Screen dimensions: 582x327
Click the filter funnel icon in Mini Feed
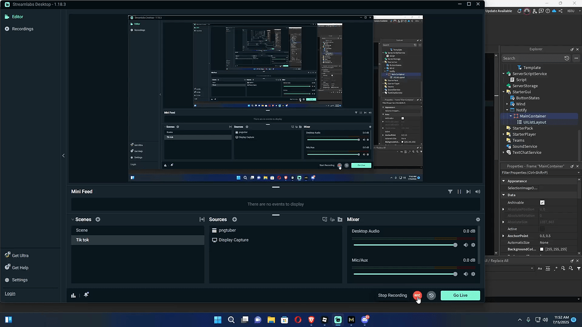450,192
